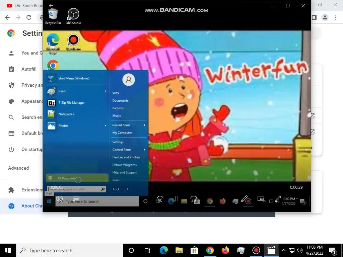Click the 0:00:29 remaining time label

pos(296,187)
